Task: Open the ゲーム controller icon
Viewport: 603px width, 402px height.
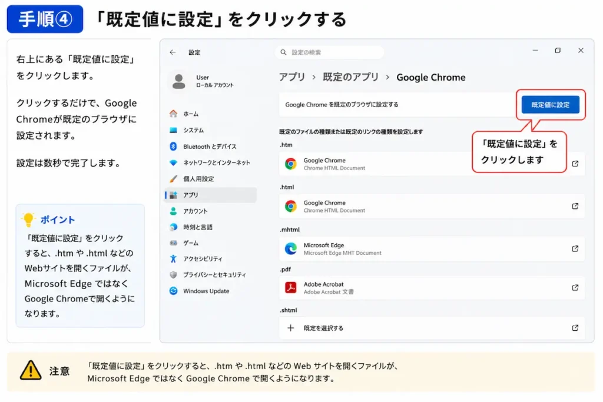Action: point(174,243)
